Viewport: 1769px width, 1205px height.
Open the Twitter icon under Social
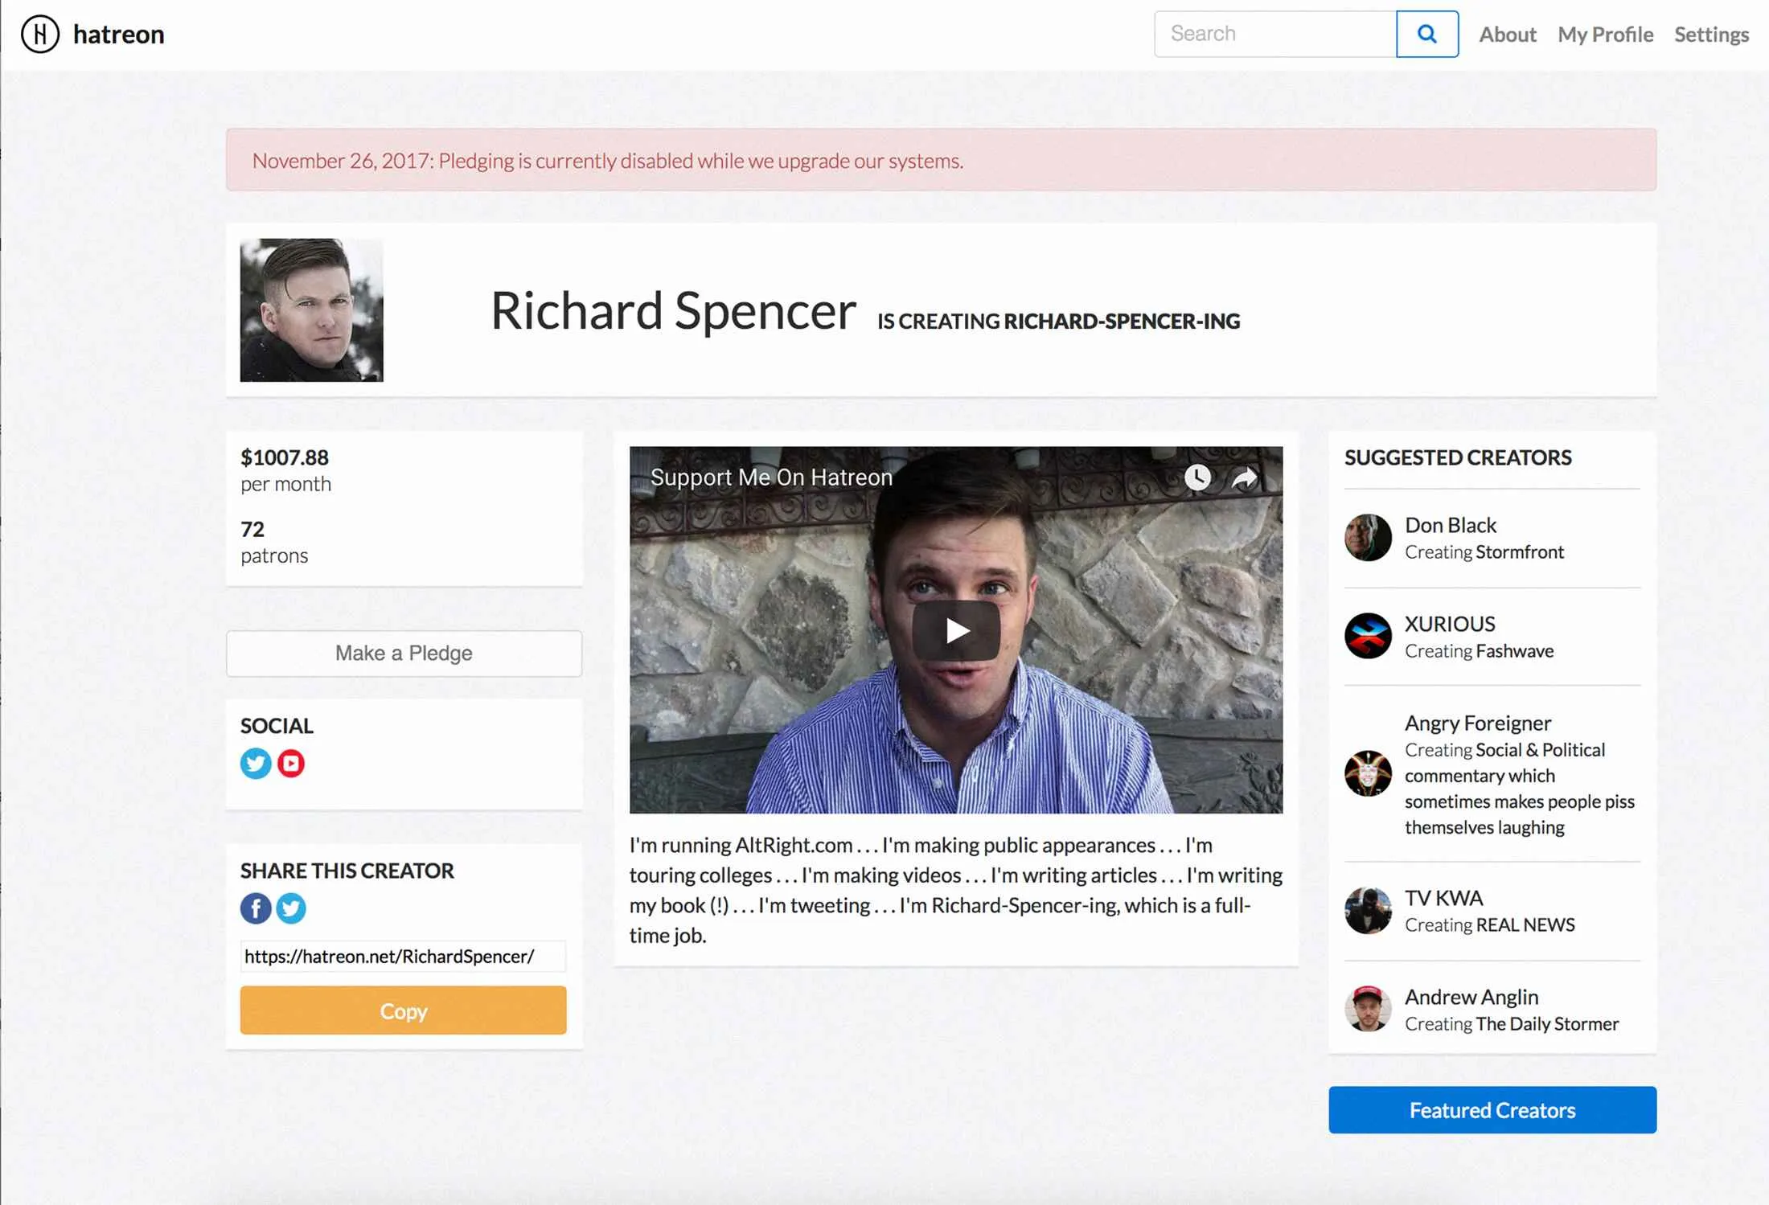[256, 763]
